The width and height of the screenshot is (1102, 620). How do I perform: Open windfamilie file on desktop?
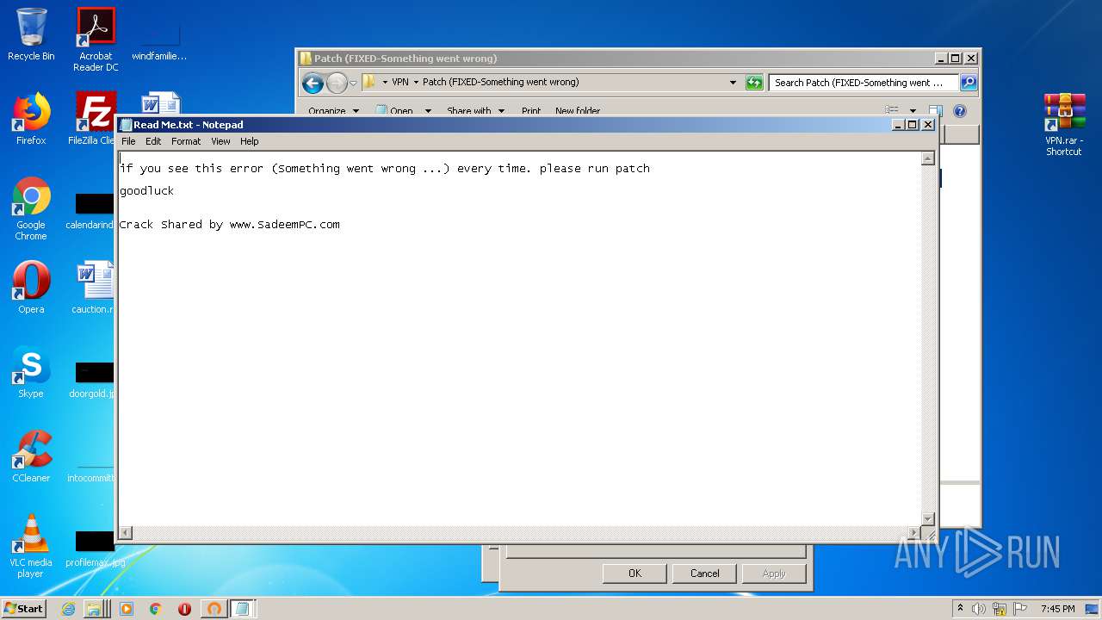click(159, 40)
